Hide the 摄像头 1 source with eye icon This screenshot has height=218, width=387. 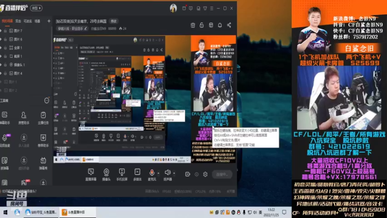[x=1, y=65]
